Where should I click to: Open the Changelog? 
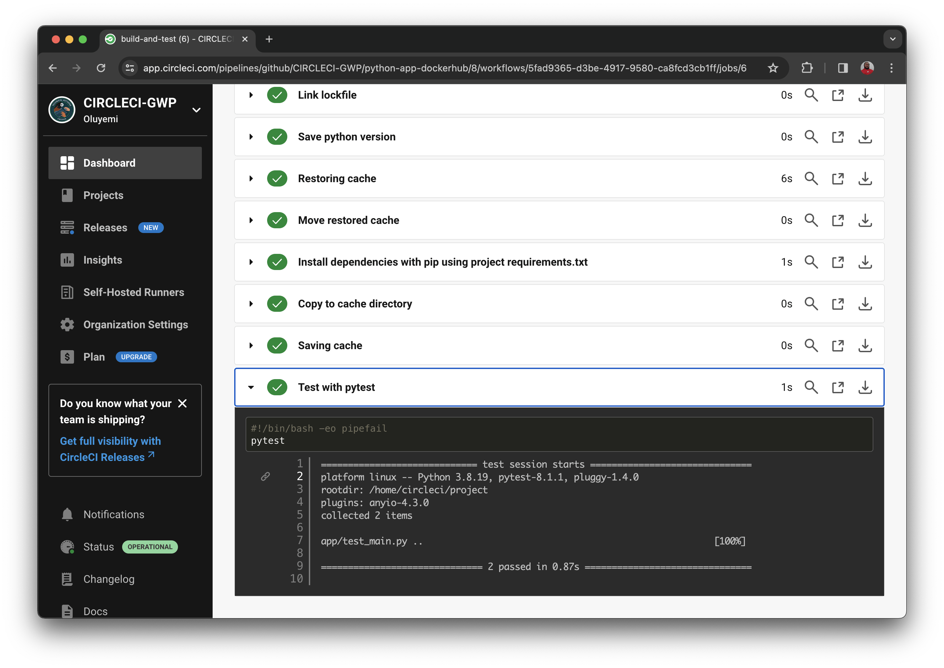(109, 579)
